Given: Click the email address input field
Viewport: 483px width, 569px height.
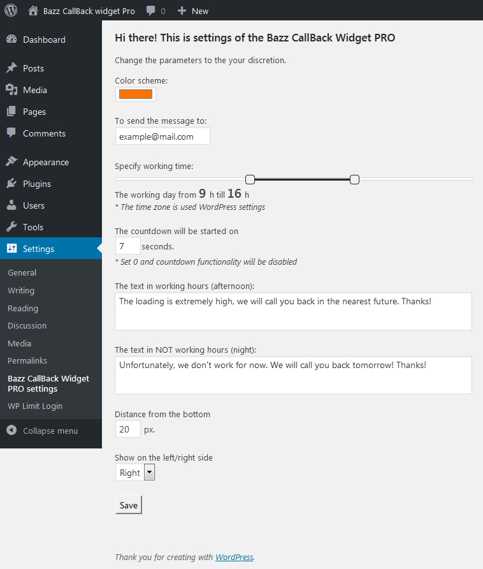Looking at the screenshot, I should [x=162, y=137].
